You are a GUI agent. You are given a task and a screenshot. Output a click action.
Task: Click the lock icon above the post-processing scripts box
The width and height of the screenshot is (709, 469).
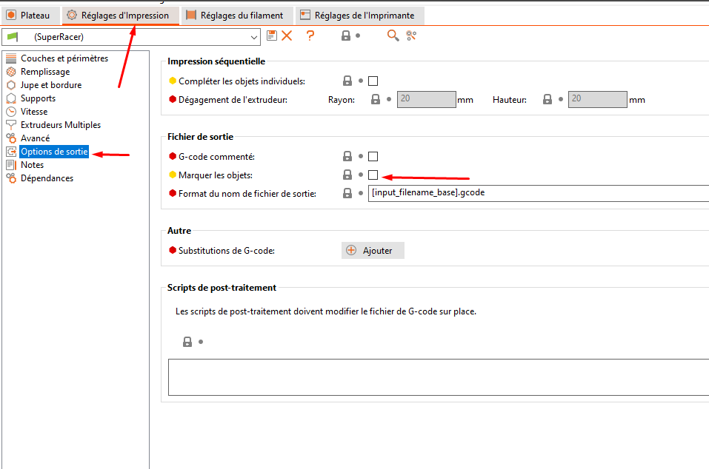(x=187, y=342)
